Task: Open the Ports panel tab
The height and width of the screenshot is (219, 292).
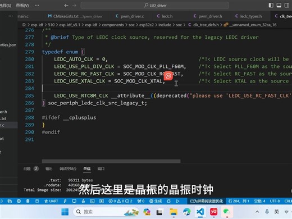Action: pyautogui.click(x=101, y=168)
